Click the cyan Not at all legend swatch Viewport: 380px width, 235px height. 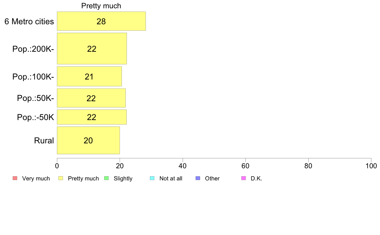tap(152, 178)
